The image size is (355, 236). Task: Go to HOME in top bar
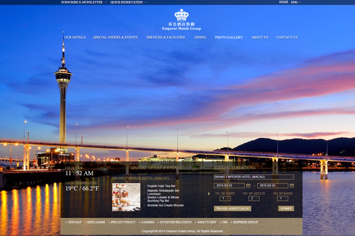point(283,2)
